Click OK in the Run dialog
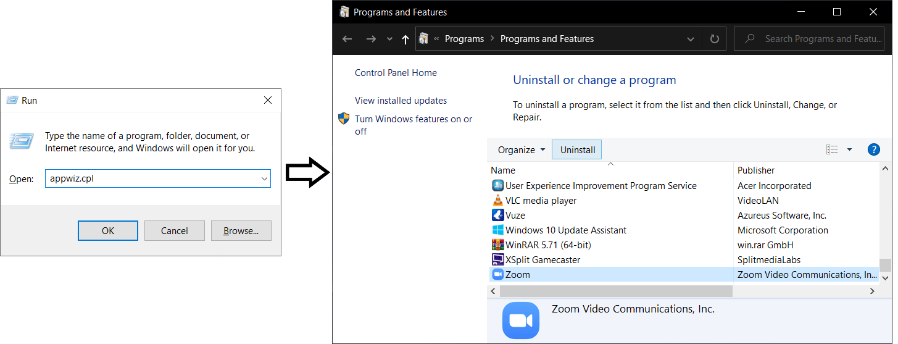 (x=108, y=230)
